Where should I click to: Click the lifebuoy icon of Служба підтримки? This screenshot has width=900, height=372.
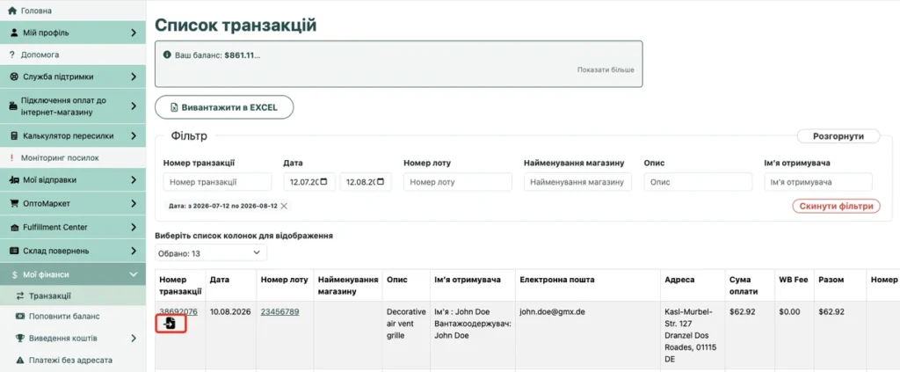click(14, 77)
